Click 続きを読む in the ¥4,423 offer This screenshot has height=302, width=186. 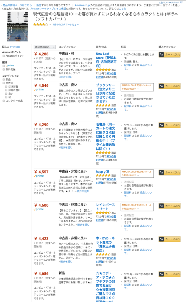click(66, 262)
